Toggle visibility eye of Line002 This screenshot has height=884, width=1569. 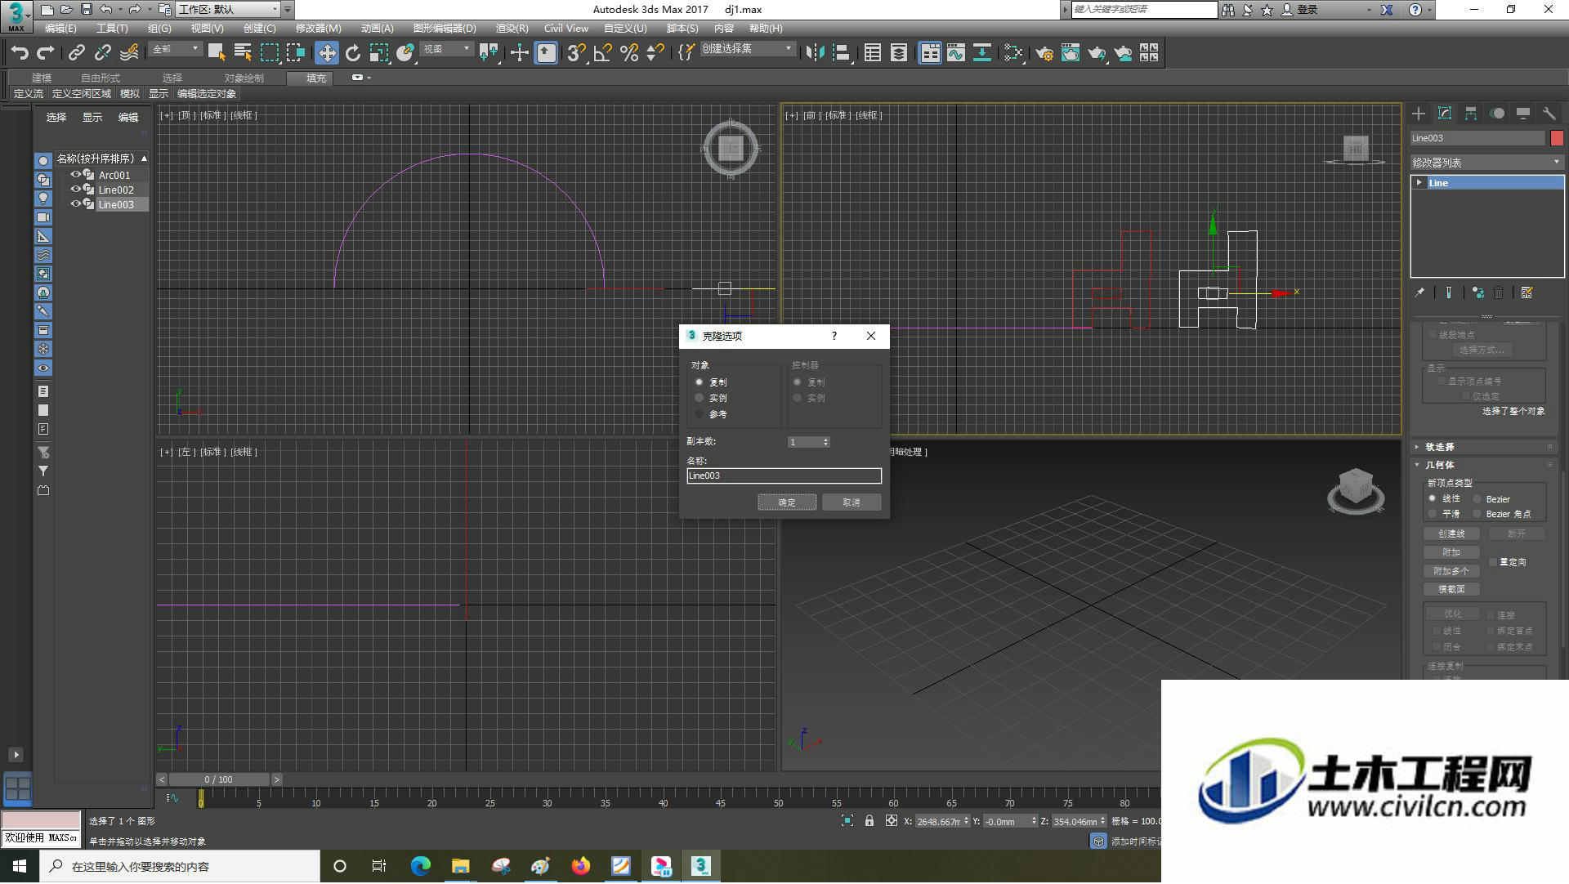[75, 190]
